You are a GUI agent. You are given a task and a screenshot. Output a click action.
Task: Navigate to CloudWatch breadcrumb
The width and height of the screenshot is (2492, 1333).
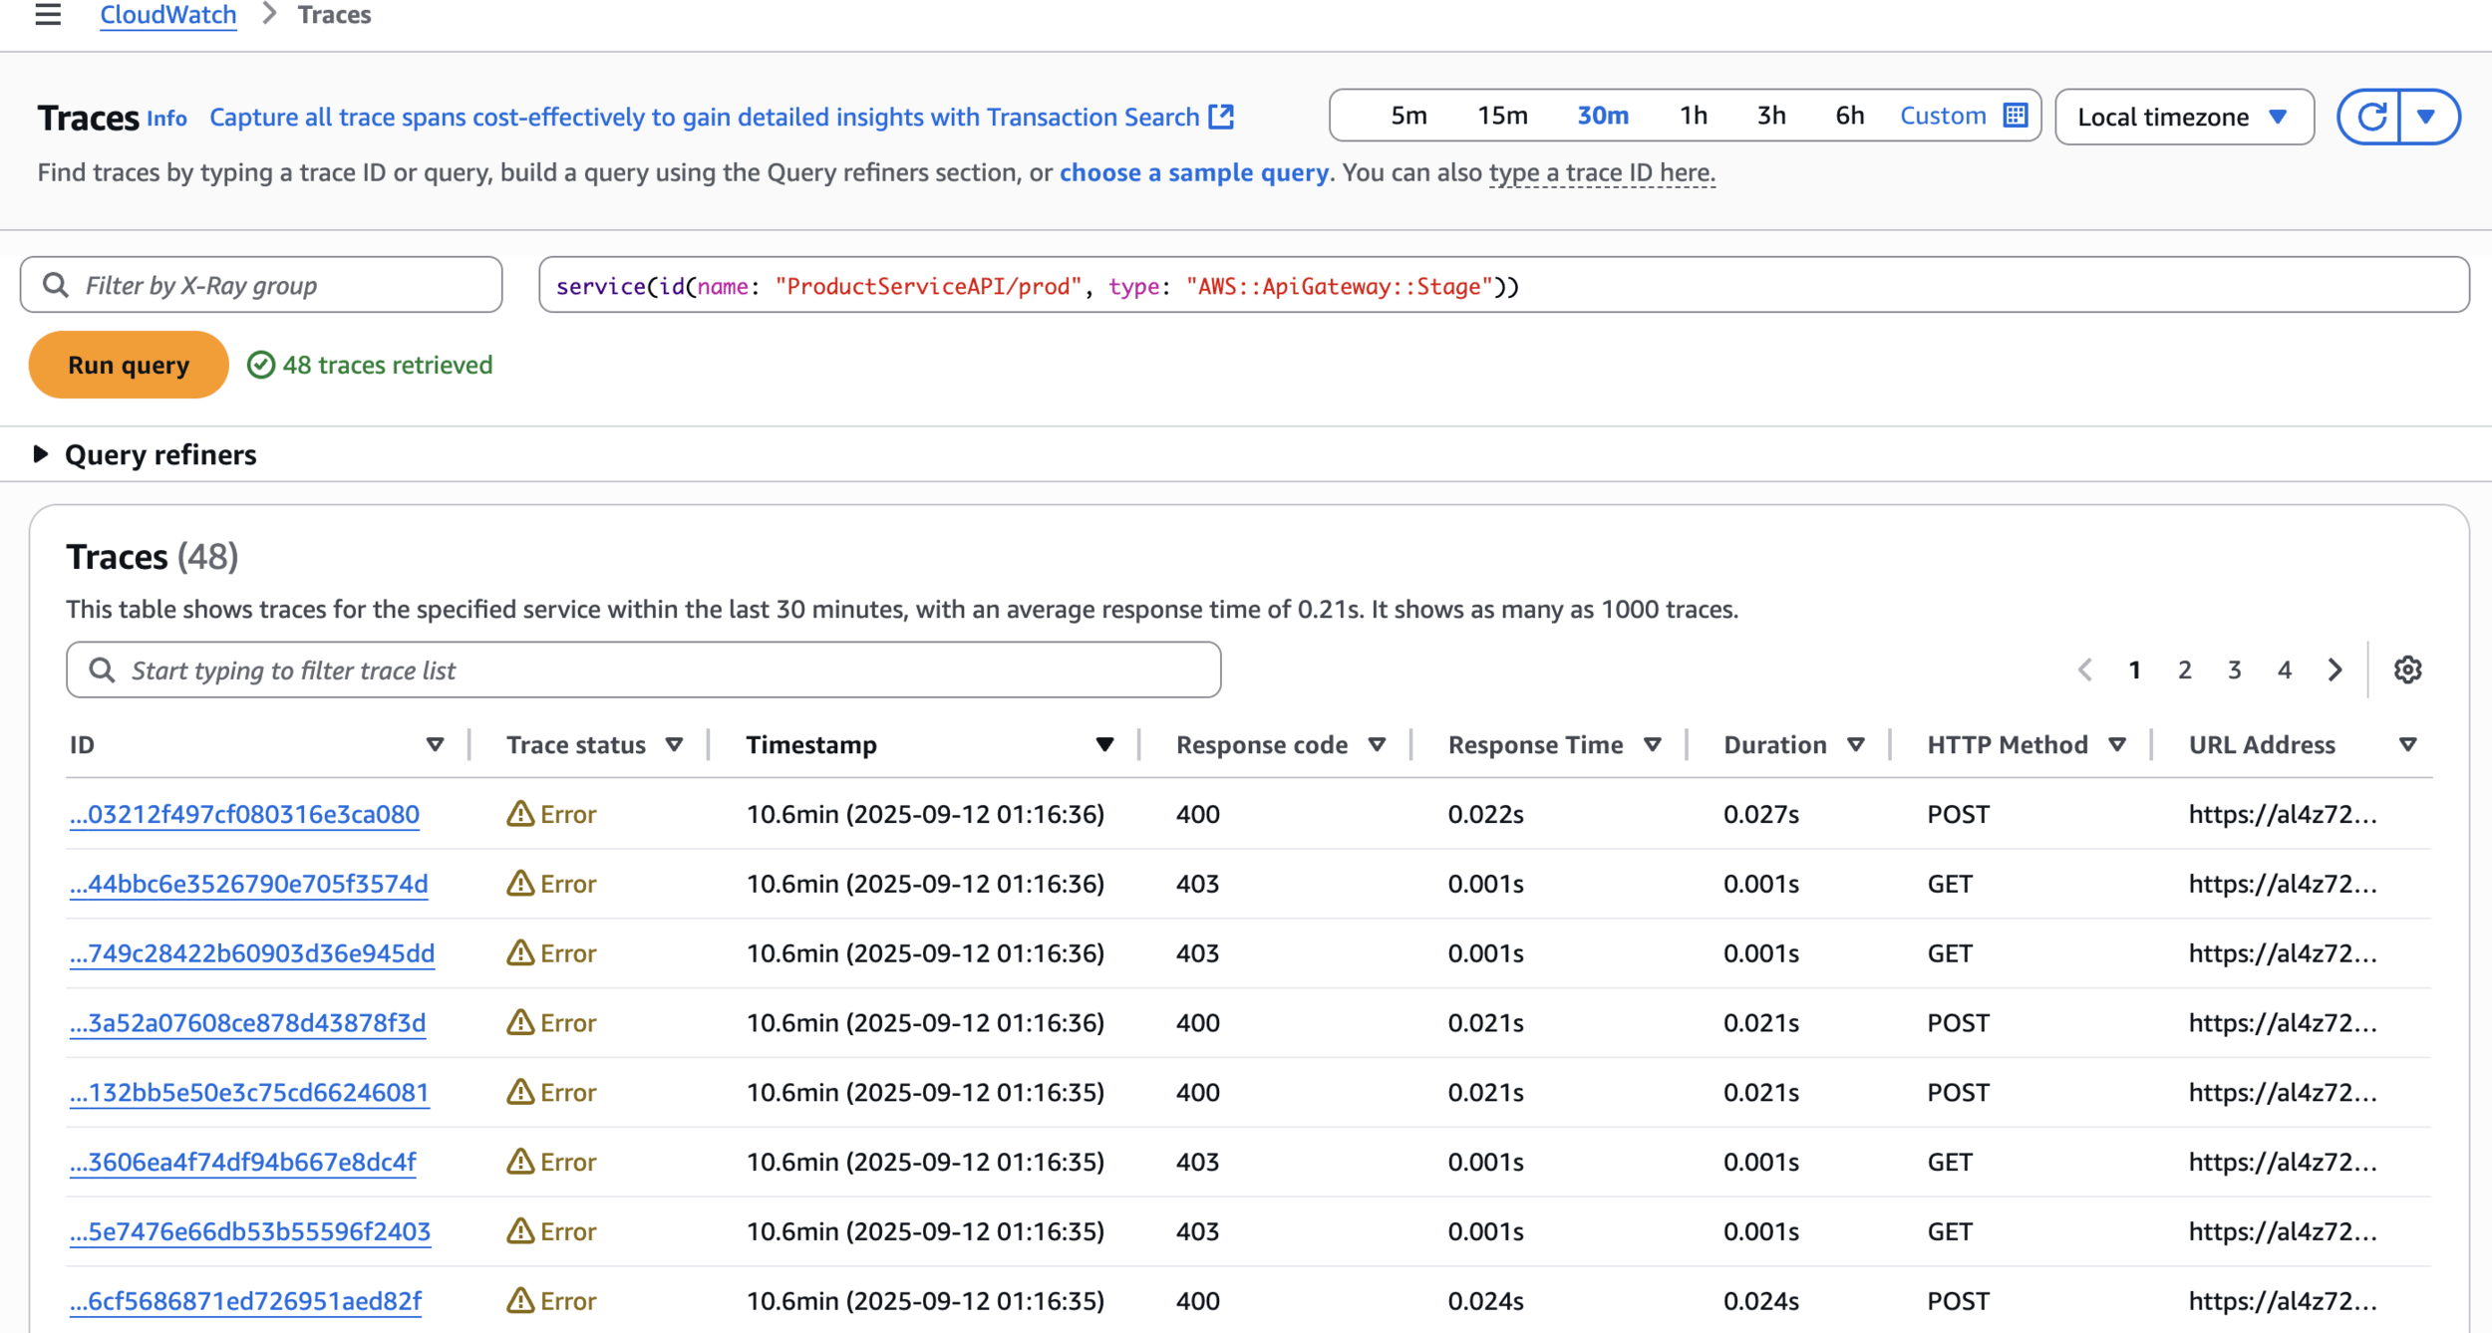(167, 15)
